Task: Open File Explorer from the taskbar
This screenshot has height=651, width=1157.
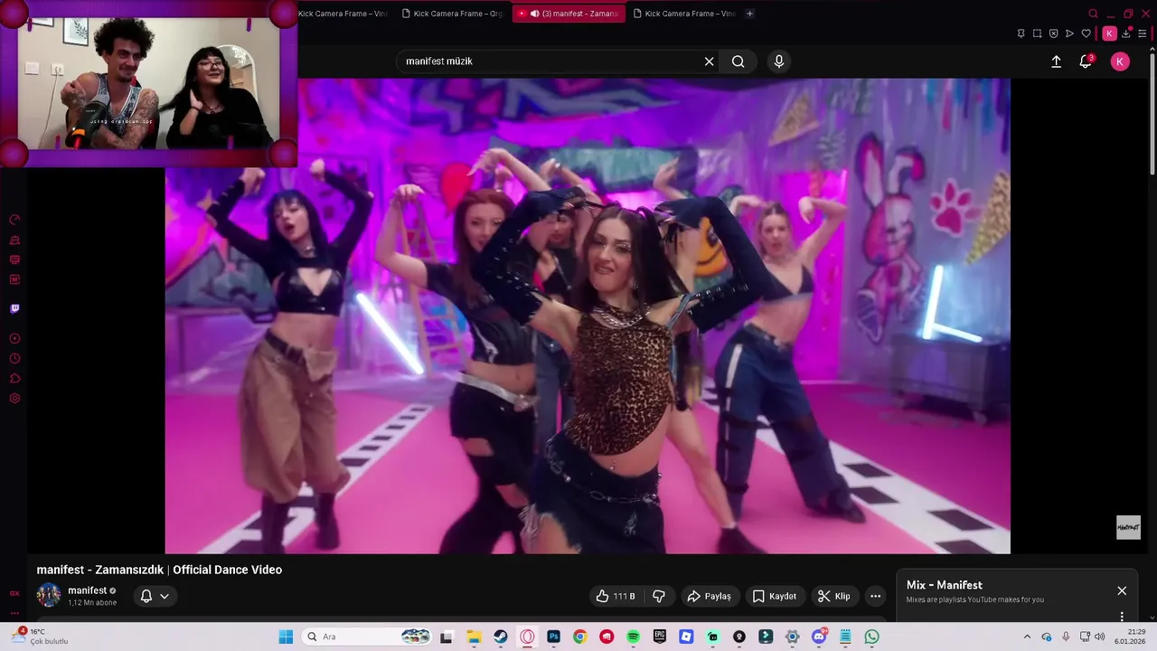Action: 474,637
